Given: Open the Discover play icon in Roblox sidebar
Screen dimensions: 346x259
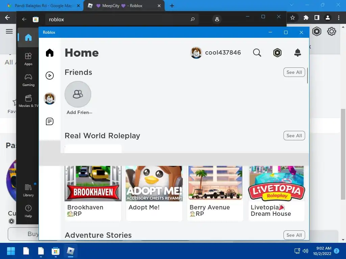Looking at the screenshot, I should (50, 76).
